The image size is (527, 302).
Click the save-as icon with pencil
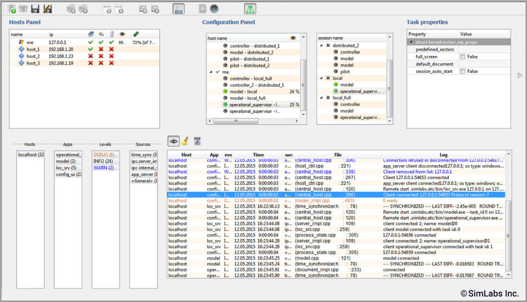47,9
